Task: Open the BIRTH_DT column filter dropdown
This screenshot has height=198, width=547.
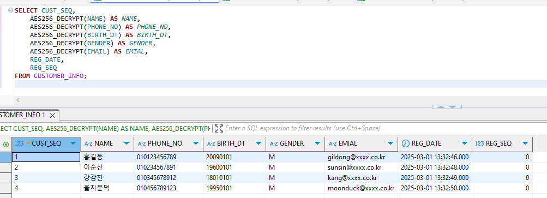Action: click(259, 143)
